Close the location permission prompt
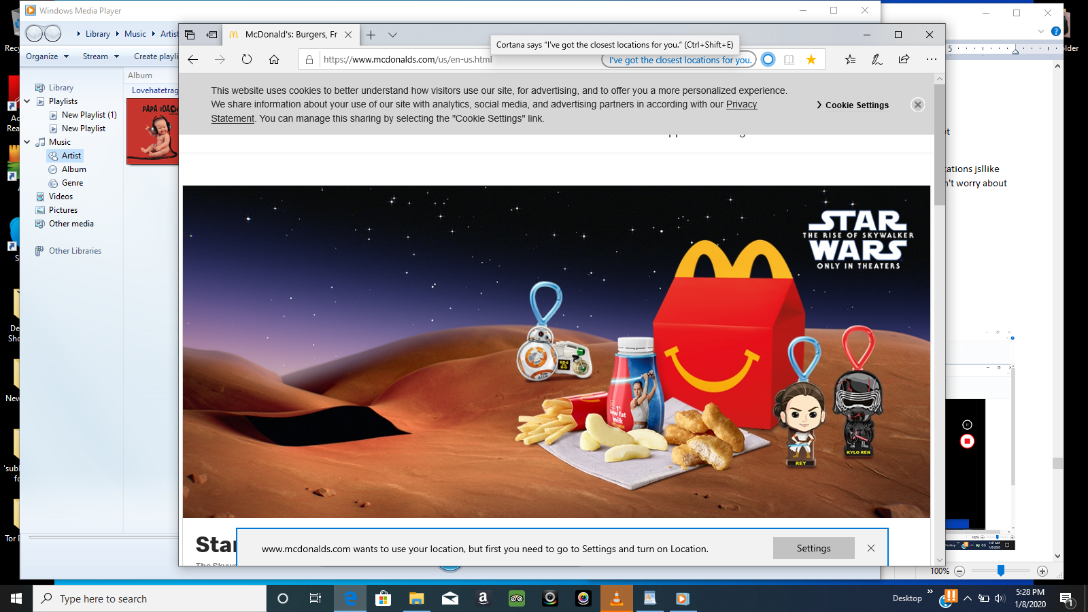The image size is (1088, 612). click(871, 548)
